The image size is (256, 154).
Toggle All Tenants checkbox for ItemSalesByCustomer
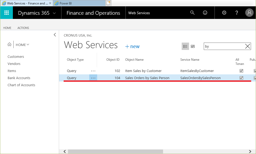click(241, 71)
